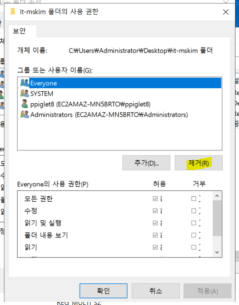Click the permissions list scrollbar thumb

[217, 218]
